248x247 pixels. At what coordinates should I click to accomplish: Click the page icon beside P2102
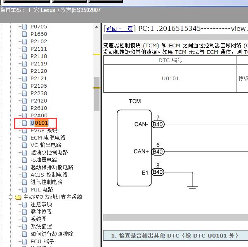24,42
